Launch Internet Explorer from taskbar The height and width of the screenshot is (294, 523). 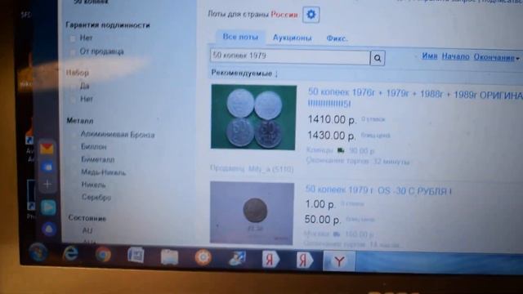coord(70,254)
